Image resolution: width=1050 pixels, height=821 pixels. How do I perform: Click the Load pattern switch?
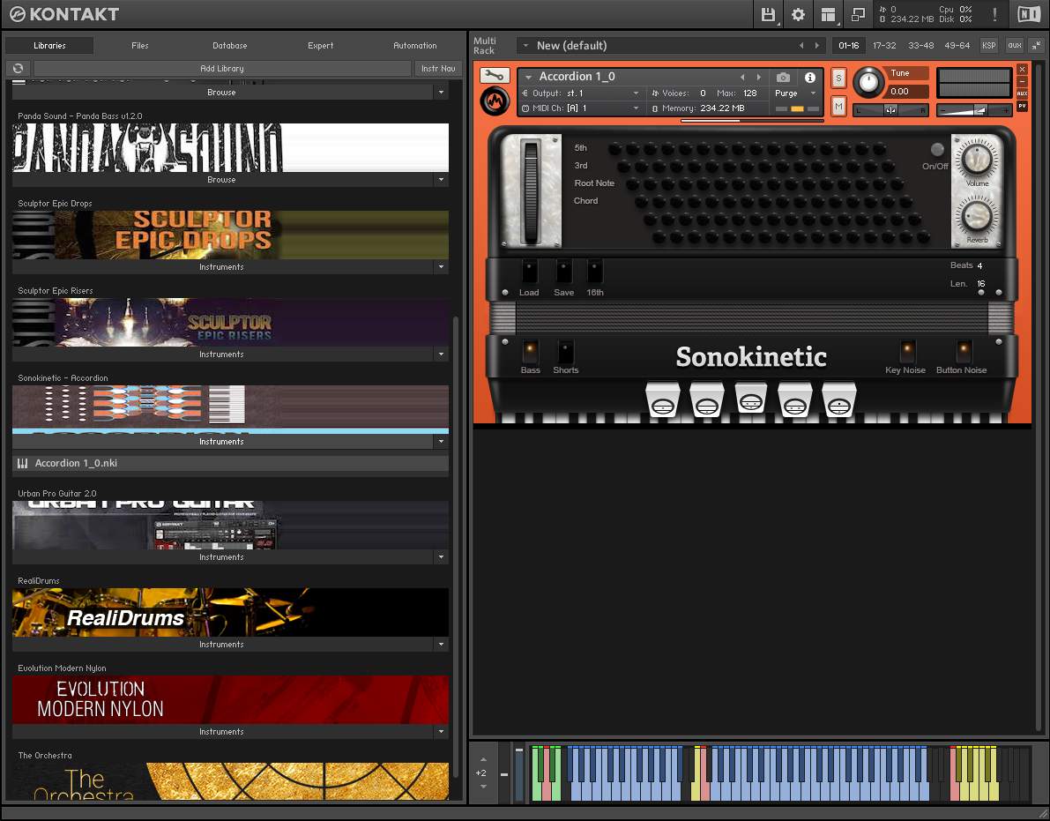pos(529,272)
